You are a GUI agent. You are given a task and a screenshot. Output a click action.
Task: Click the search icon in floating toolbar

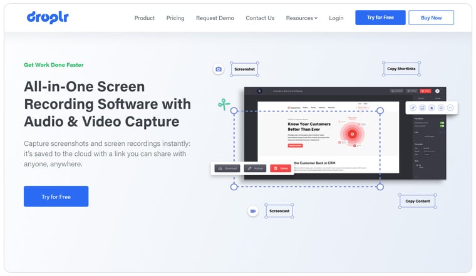pos(440,108)
